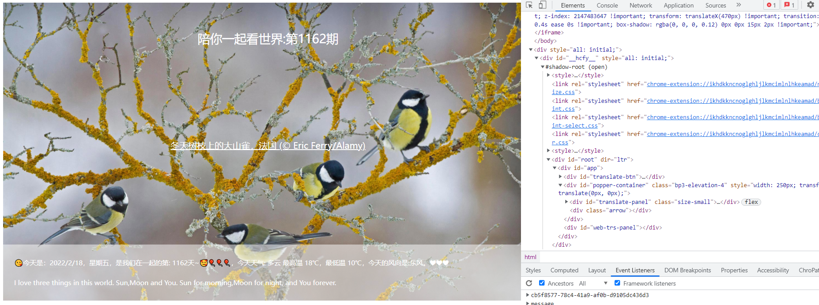Switch to the Elements tab
This screenshot has height=305, width=819.
tap(573, 5)
